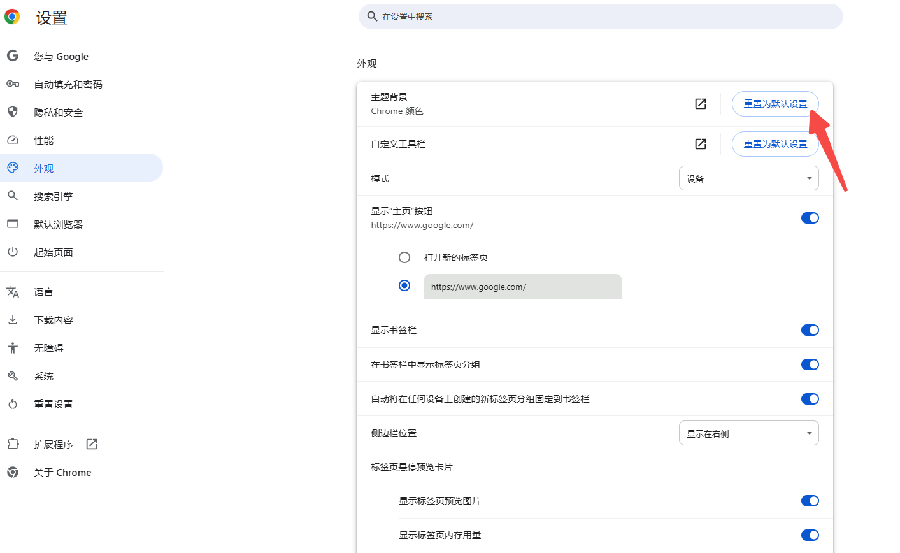Open the 模式 dropdown showing 设备
This screenshot has height=553, width=900.
749,178
